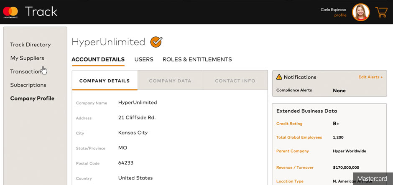Open the Roles & Entitlements tab
The image size is (393, 185).
[197, 59]
